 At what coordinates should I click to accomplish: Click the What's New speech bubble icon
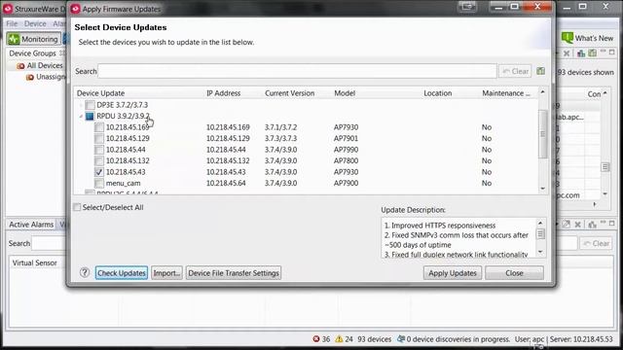[x=567, y=38]
